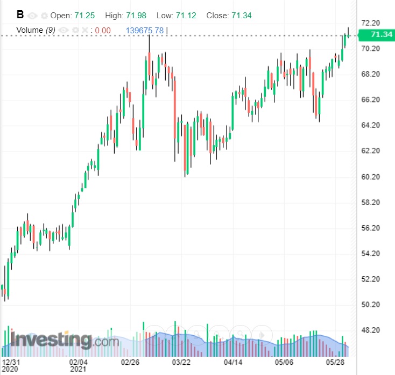The height and width of the screenshot is (375, 395).
Task: Click the red volume value 0.00
Action: (x=103, y=31)
